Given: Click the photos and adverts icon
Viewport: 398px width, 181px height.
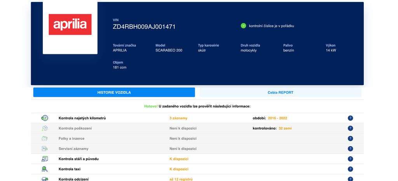Looking at the screenshot, I should tap(45, 138).
